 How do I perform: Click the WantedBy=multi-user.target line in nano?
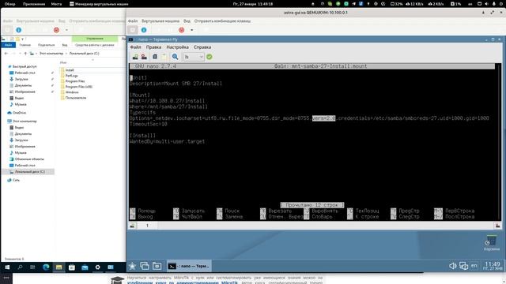coord(167,141)
